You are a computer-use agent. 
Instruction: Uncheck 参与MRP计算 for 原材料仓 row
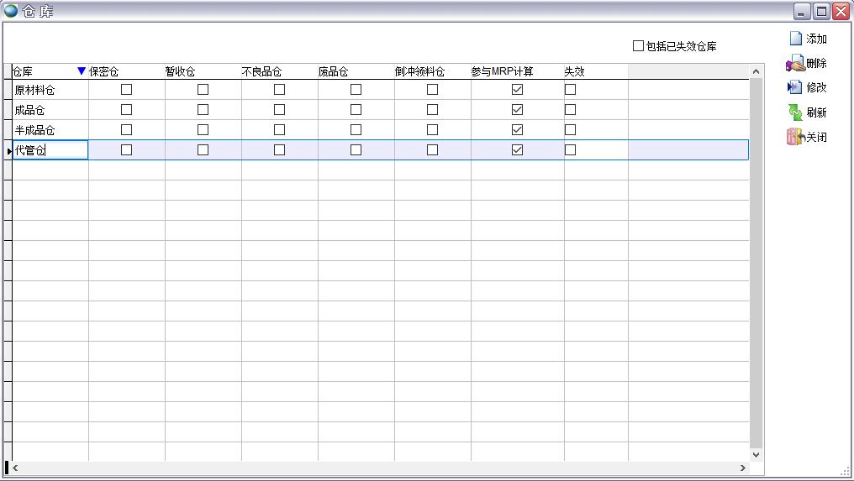pos(517,89)
